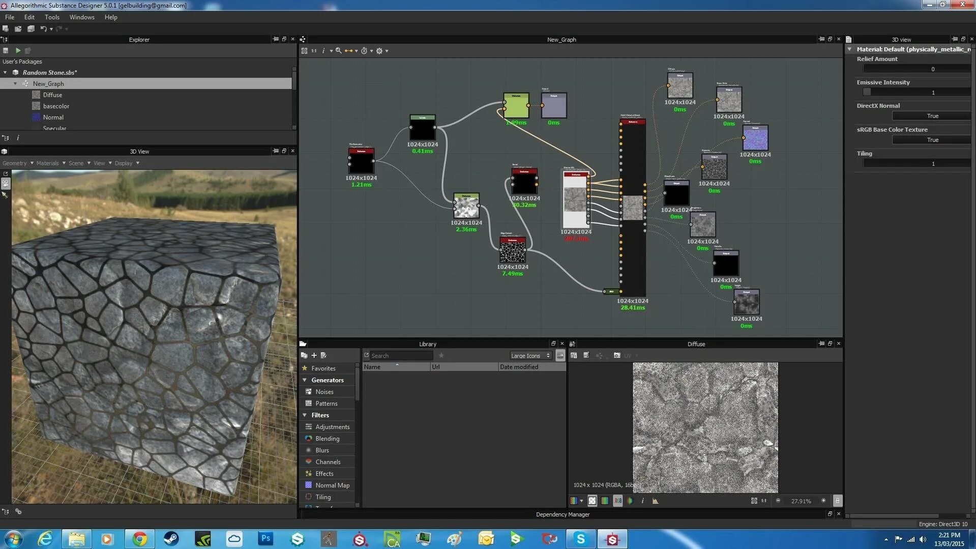Click the histogram icon in Diffuse 2D view
The image size is (976, 549).
pyautogui.click(x=655, y=501)
